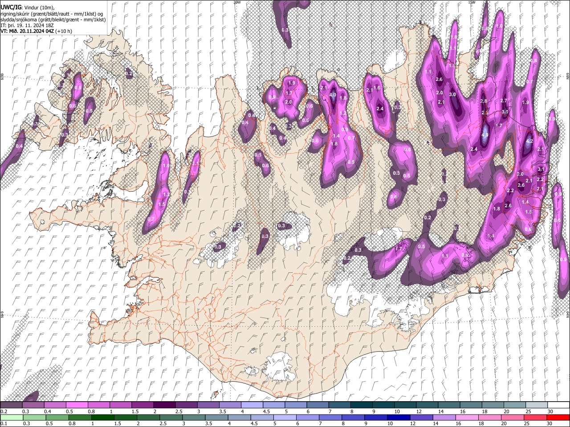The width and height of the screenshot is (570, 427).
Task: Select the pale gray snow swatch between 25 and 30
Action: coord(537,405)
